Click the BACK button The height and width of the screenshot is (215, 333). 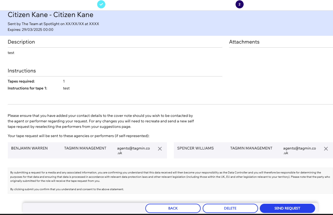click(x=173, y=208)
